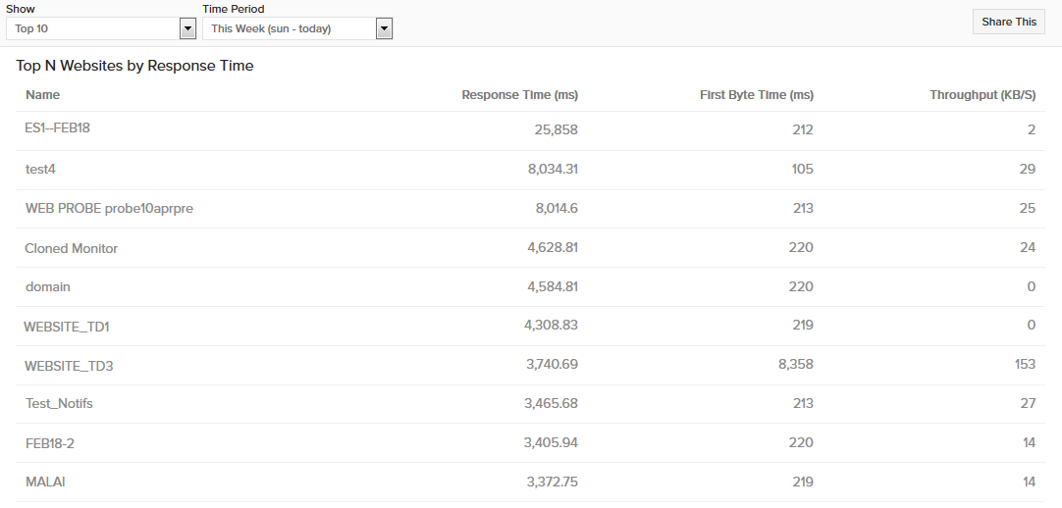Open the FEB18-2 monitor
This screenshot has height=508, width=1062.
tap(49, 443)
